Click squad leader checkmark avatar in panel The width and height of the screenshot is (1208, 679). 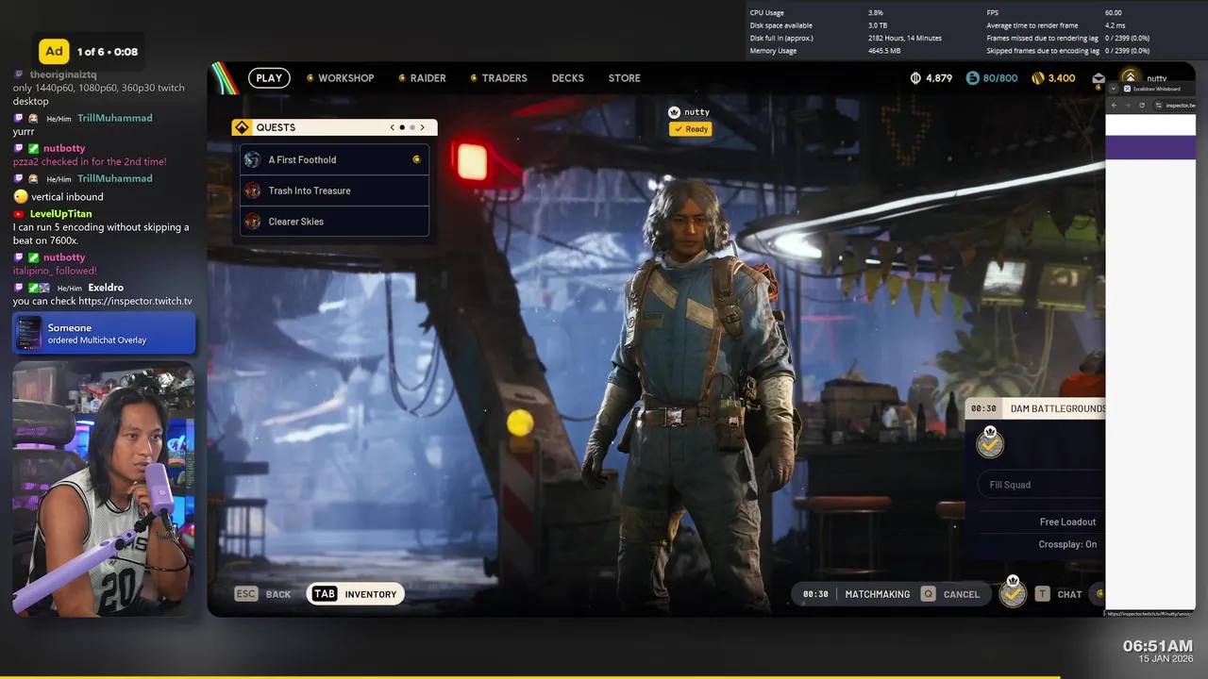pos(990,442)
